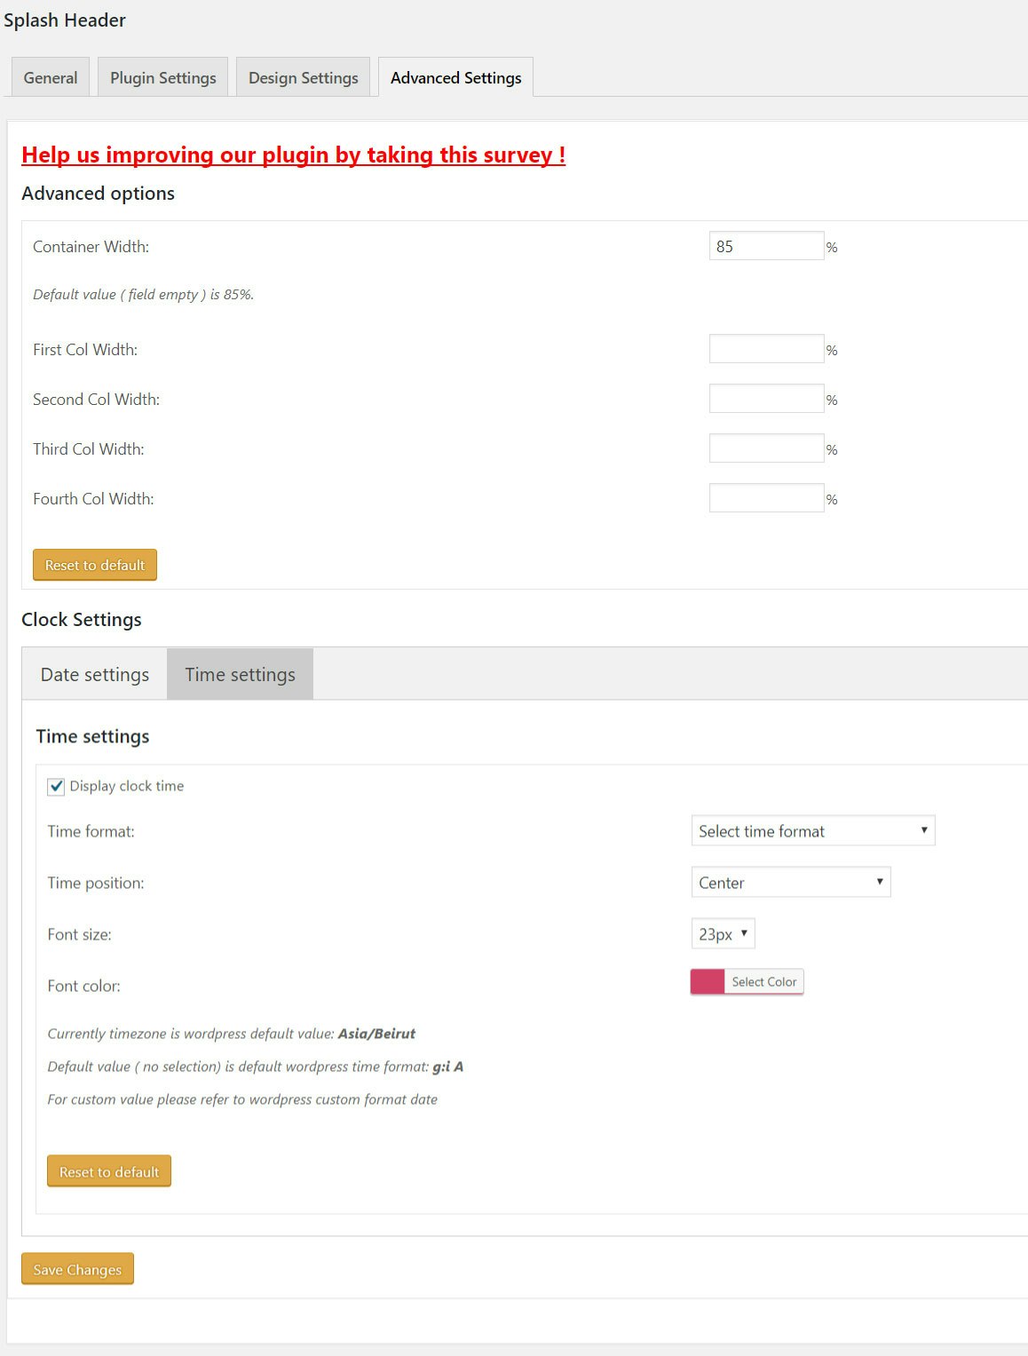This screenshot has width=1028, height=1356.
Task: Select the Advanced Settings tab
Action: (455, 77)
